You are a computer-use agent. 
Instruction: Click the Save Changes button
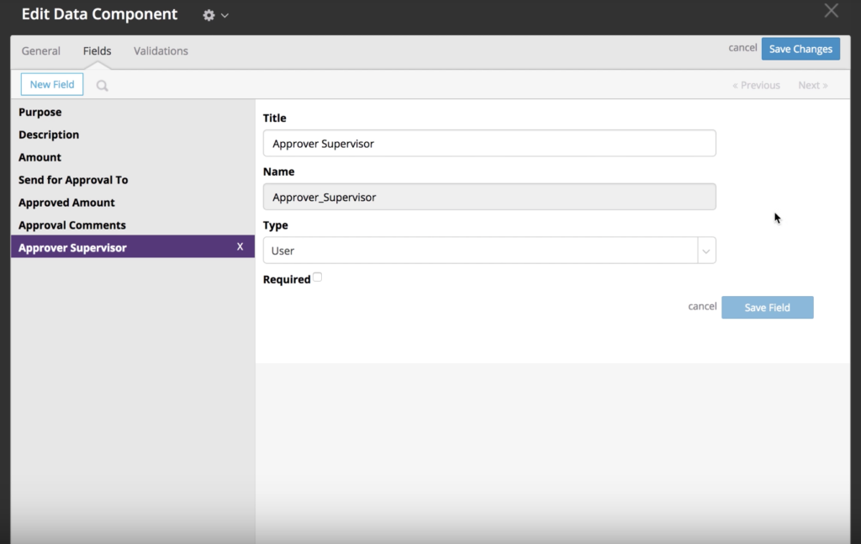800,48
